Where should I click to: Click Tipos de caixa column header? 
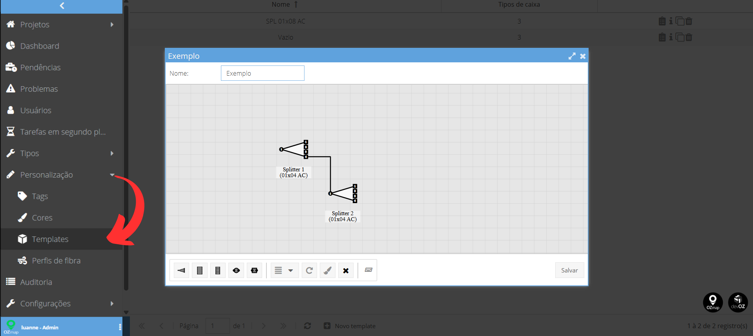coord(519,5)
